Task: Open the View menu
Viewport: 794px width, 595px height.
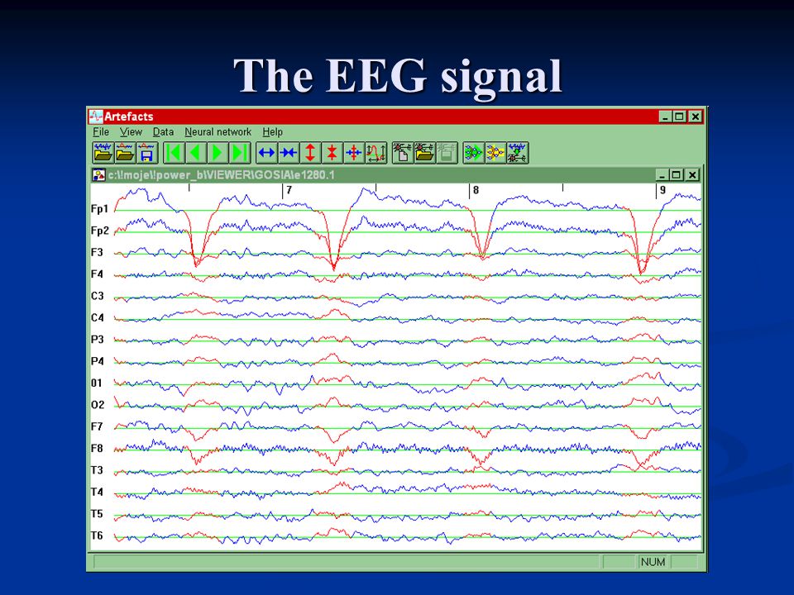Action: [x=131, y=132]
